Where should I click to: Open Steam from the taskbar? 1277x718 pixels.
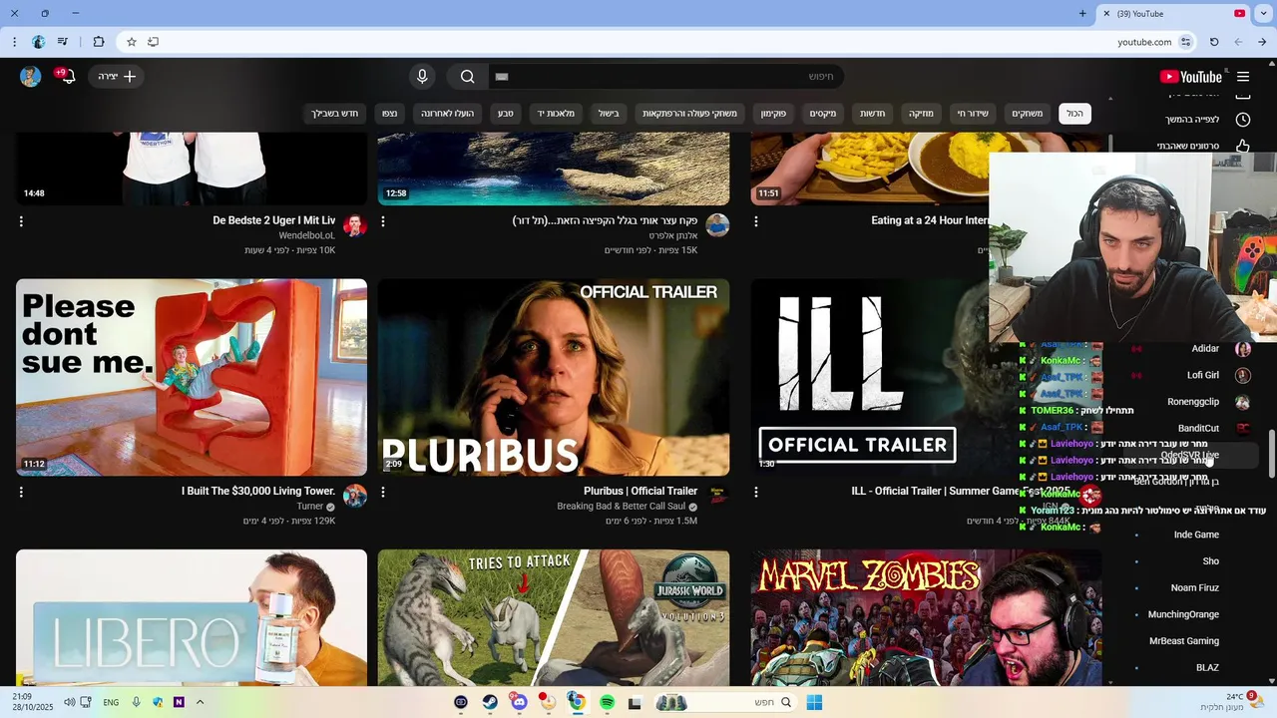point(490,702)
